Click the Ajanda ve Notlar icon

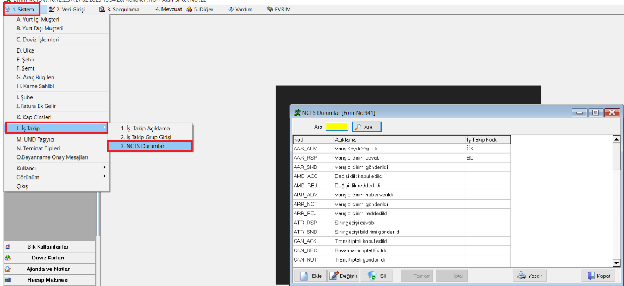[8, 269]
